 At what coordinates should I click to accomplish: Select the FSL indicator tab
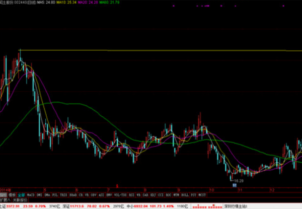coord(55,195)
